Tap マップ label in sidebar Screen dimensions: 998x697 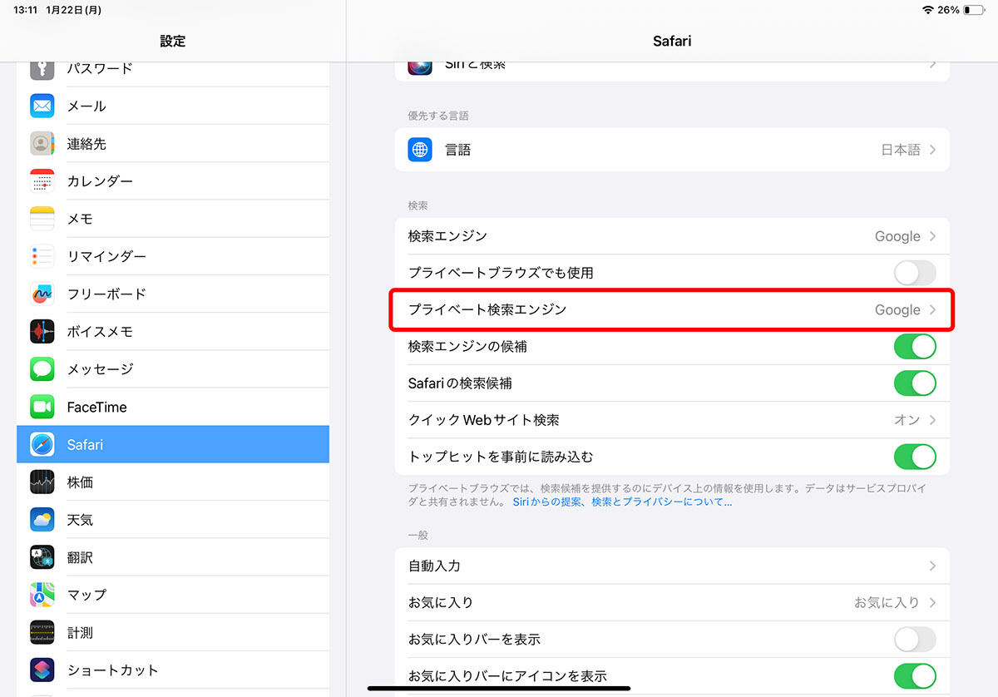click(86, 595)
